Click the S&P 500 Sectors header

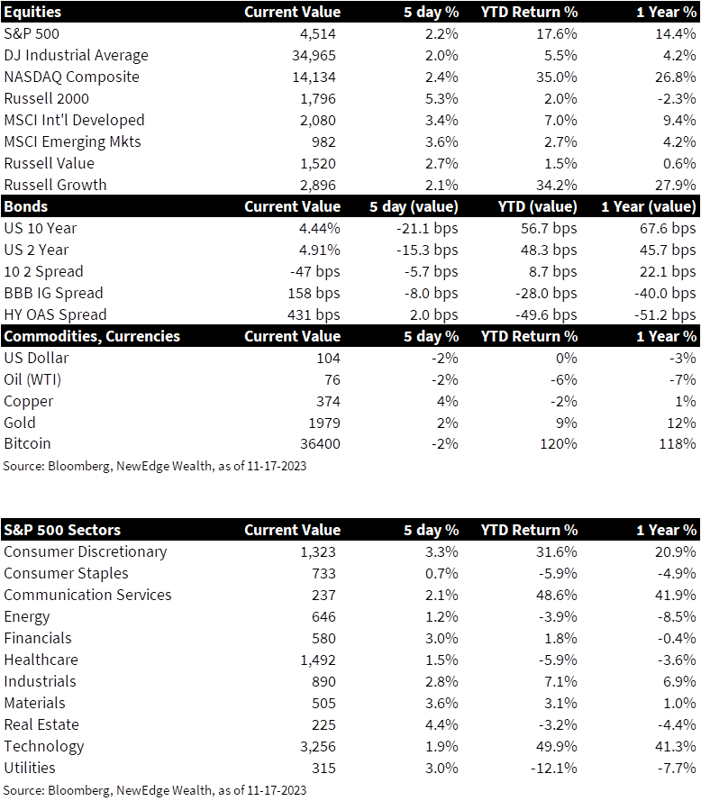coord(62,530)
